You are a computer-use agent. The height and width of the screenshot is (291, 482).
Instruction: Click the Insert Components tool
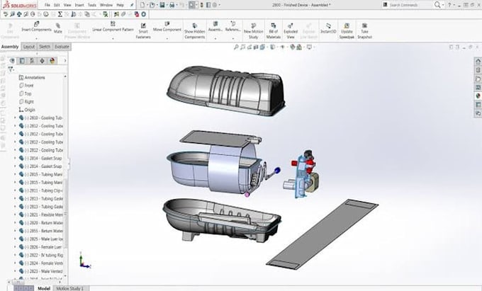36,27
